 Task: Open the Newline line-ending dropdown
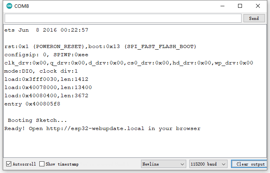click(163, 164)
